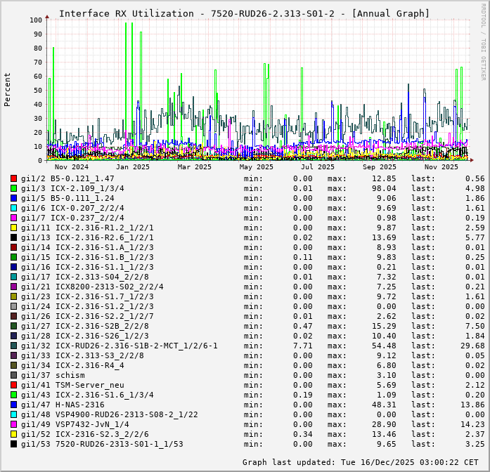Click max value 28.90 for VSP7432-JvN

[384, 424]
